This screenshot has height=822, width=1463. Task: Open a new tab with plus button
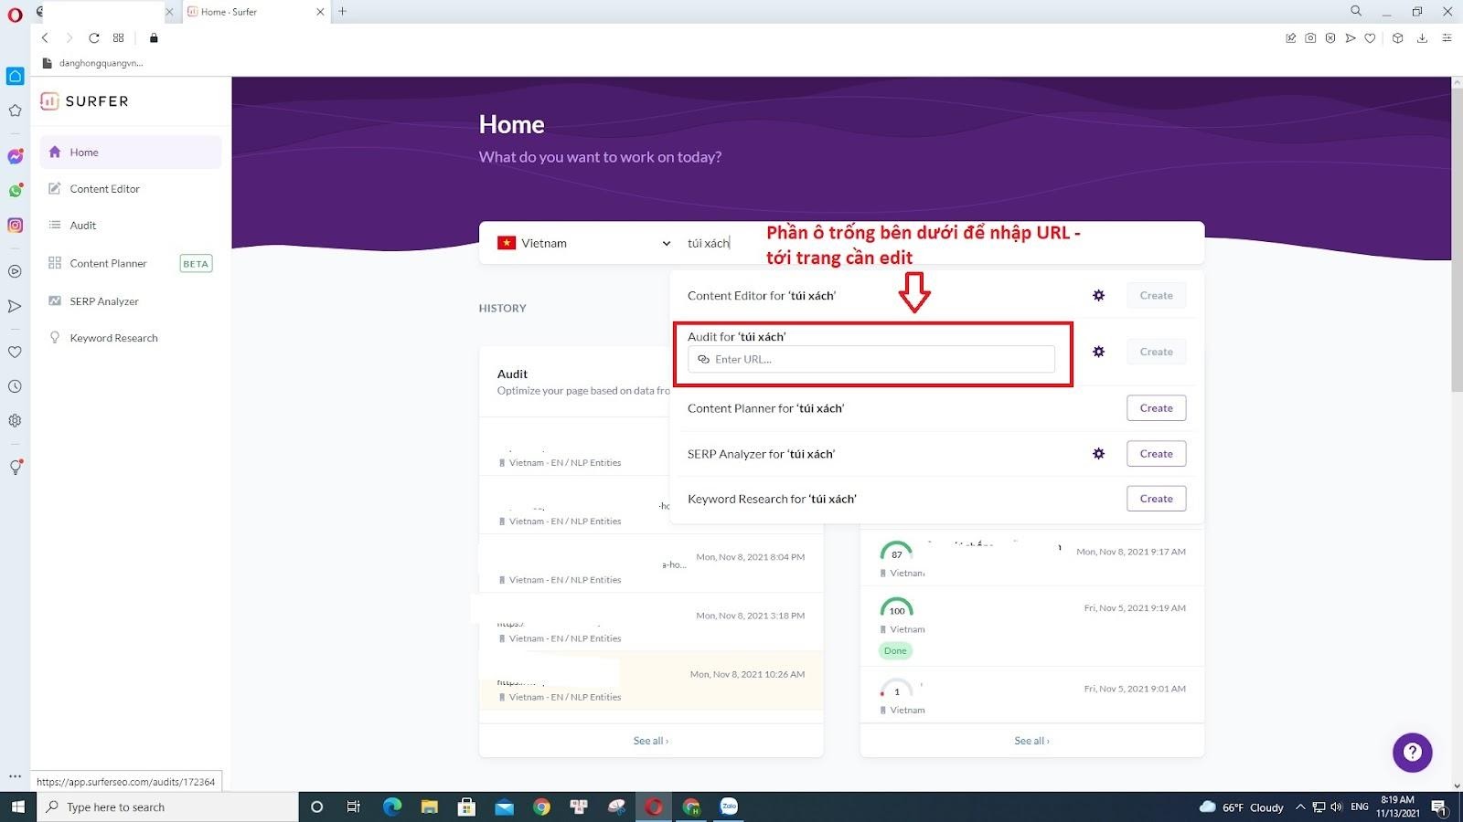tap(343, 12)
